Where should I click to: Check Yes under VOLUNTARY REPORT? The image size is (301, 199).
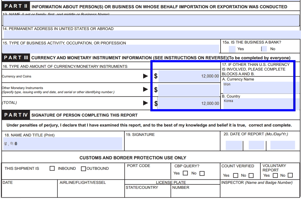275,176
